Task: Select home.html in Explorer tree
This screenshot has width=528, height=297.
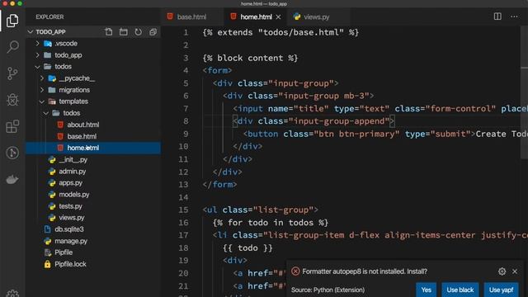Action: point(83,148)
